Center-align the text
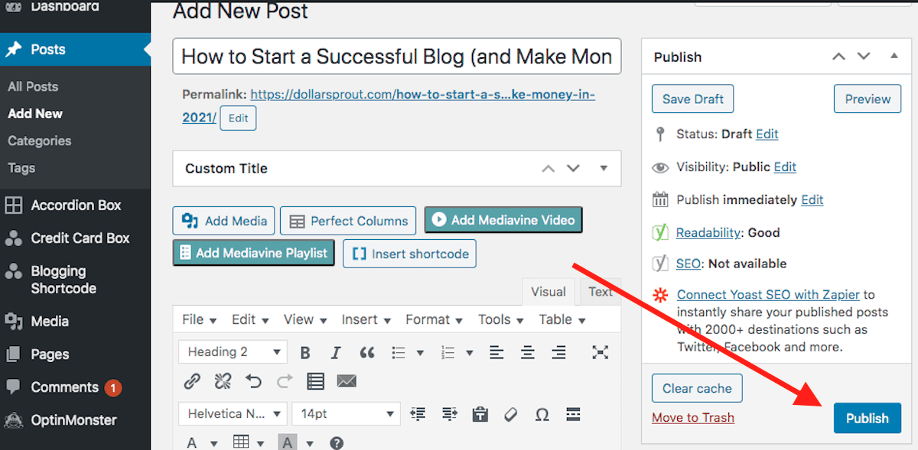The image size is (918, 450). click(529, 351)
